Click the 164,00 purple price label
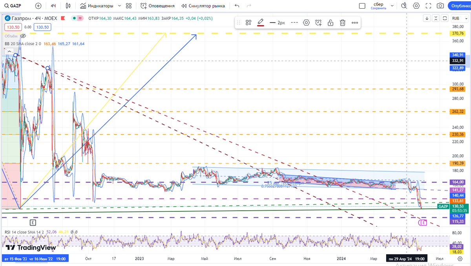 pyautogui.click(x=458, y=182)
